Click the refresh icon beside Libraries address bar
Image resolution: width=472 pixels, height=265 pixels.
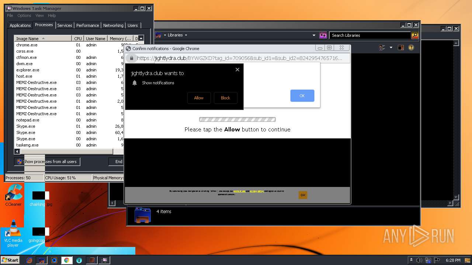point(323,35)
